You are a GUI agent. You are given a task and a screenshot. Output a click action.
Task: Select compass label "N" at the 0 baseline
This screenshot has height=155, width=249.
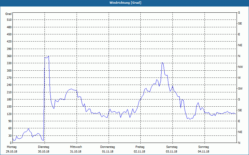tap(239, 143)
